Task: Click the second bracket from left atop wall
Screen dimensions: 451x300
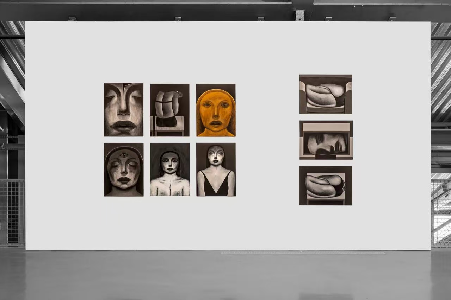Action: coord(178,19)
